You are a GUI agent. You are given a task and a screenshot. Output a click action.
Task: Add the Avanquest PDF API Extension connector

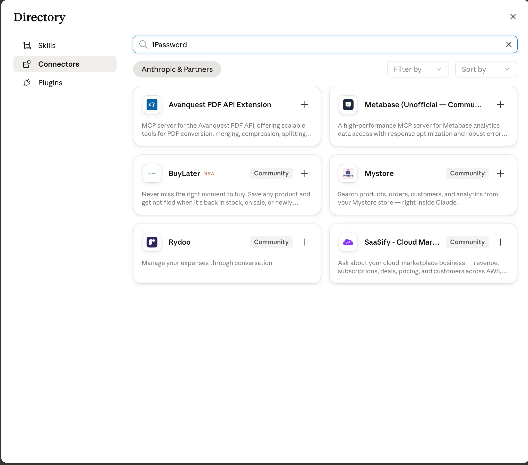pos(304,104)
